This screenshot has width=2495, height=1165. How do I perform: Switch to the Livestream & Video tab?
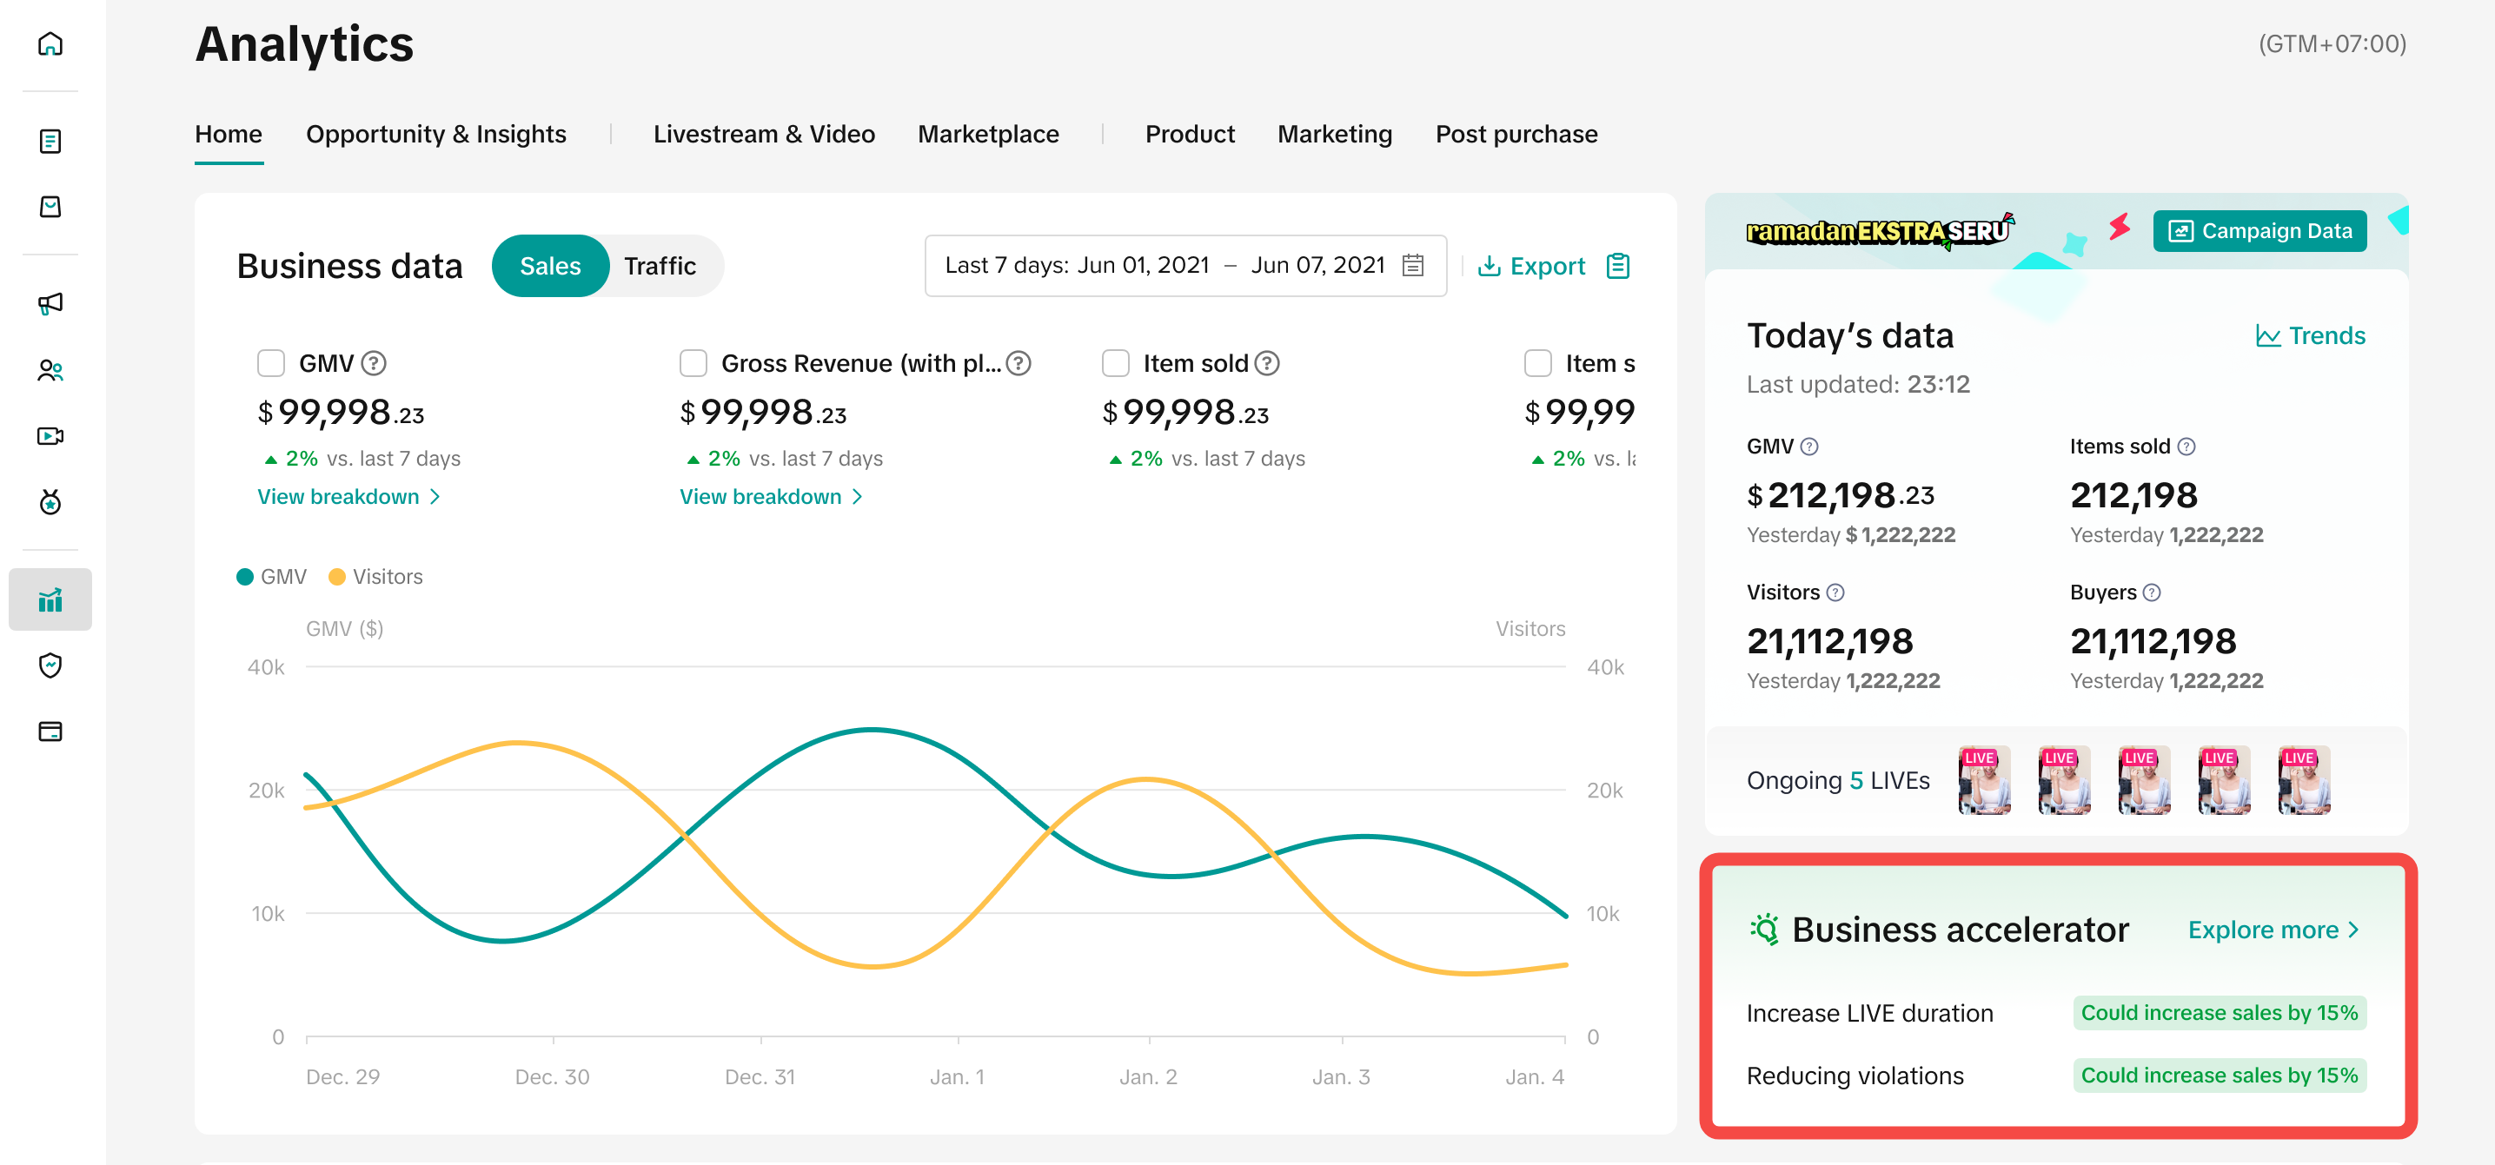[x=763, y=134]
